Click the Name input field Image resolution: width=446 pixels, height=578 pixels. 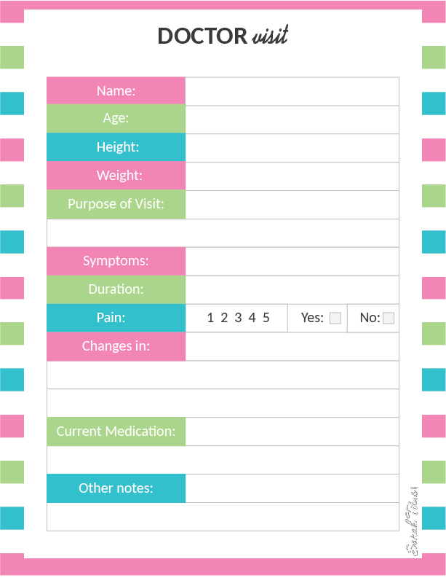click(x=292, y=91)
